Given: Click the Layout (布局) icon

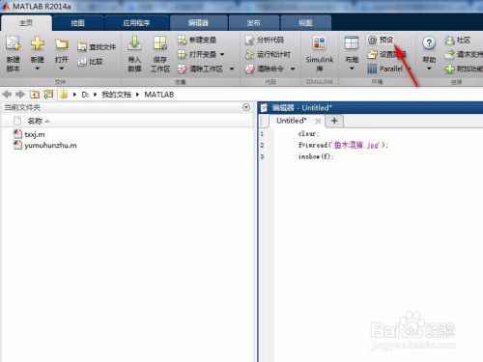Looking at the screenshot, I should point(352,42).
